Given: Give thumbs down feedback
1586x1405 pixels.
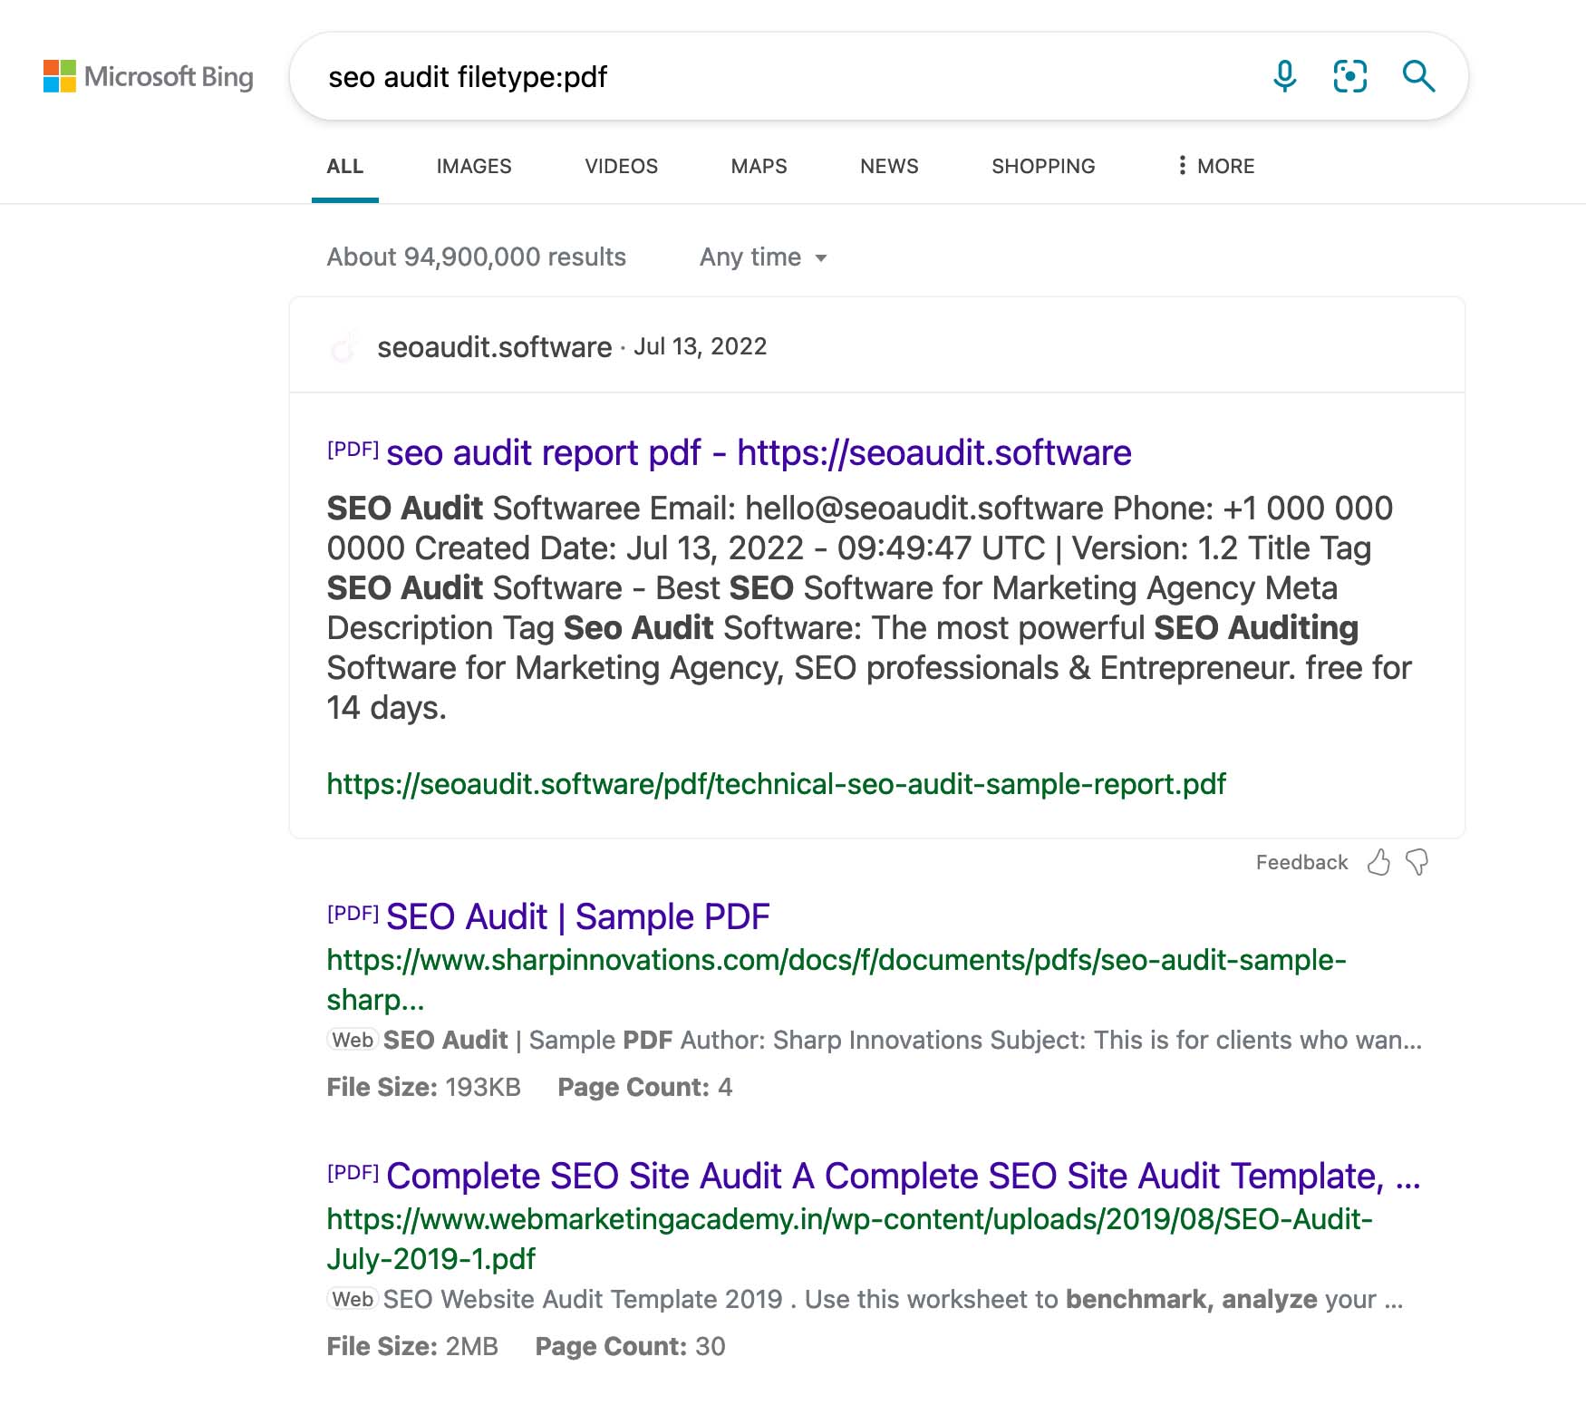Looking at the screenshot, I should click(1417, 862).
